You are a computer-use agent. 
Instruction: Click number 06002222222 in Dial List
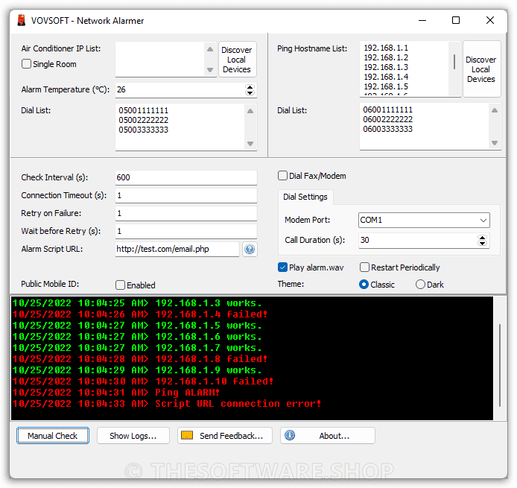point(387,119)
